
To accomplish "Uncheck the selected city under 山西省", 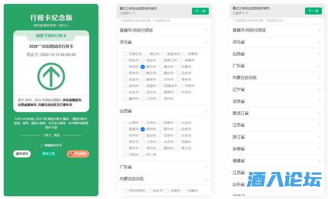I will 143,129.
